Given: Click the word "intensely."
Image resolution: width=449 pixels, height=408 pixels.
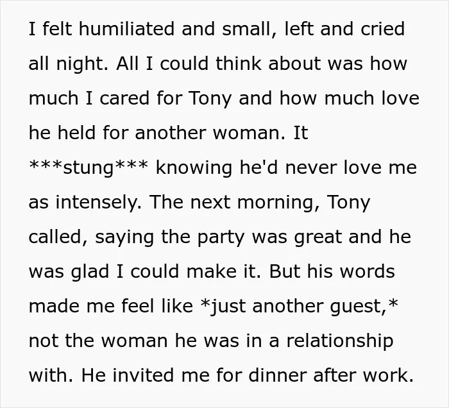Looking at the screenshot, I should [x=99, y=203].
